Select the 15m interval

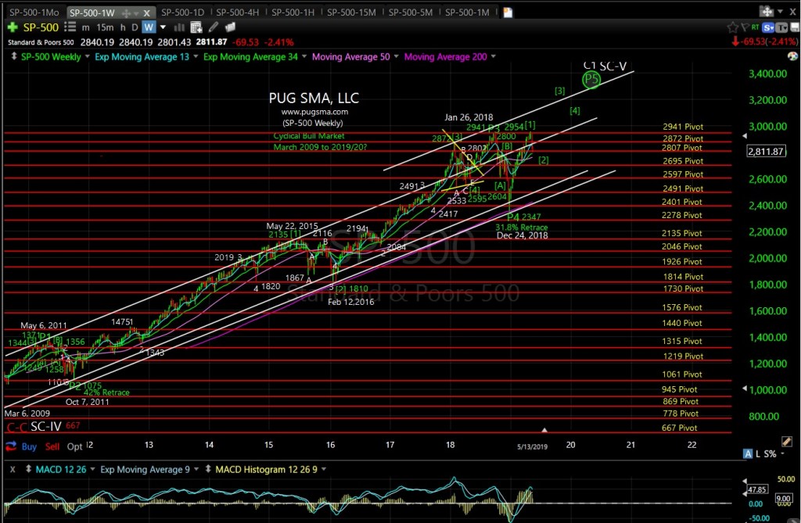(105, 27)
